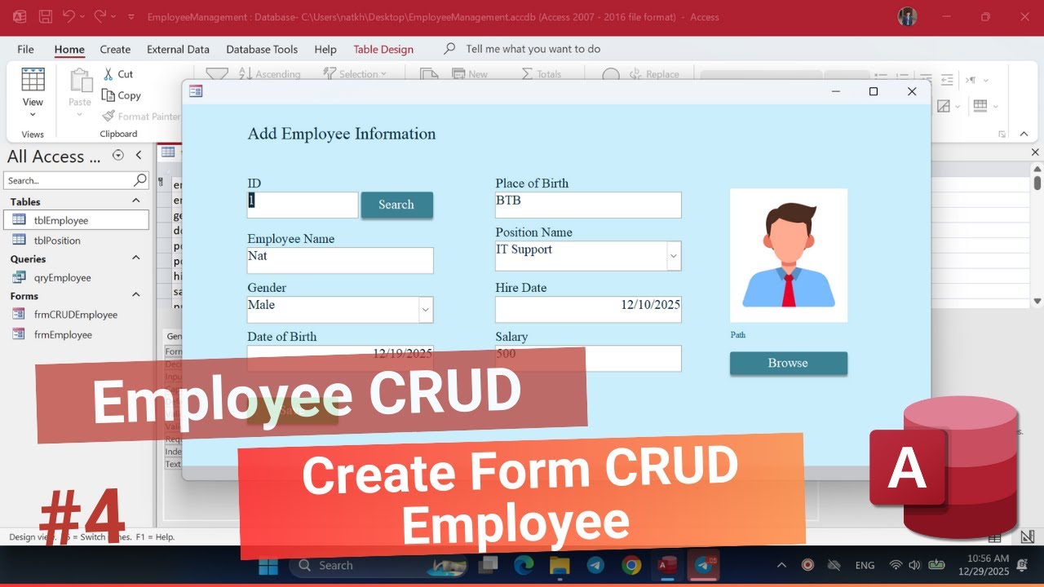Select tblPosition table in navigation pane
Image resolution: width=1044 pixels, height=587 pixels.
[77, 241]
